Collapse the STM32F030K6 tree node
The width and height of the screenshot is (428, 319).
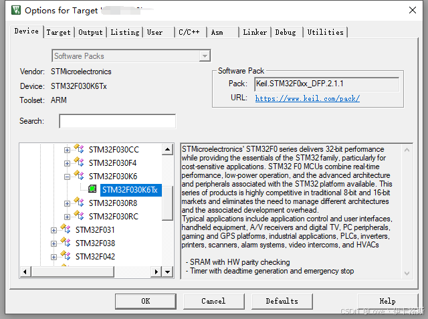pos(67,177)
